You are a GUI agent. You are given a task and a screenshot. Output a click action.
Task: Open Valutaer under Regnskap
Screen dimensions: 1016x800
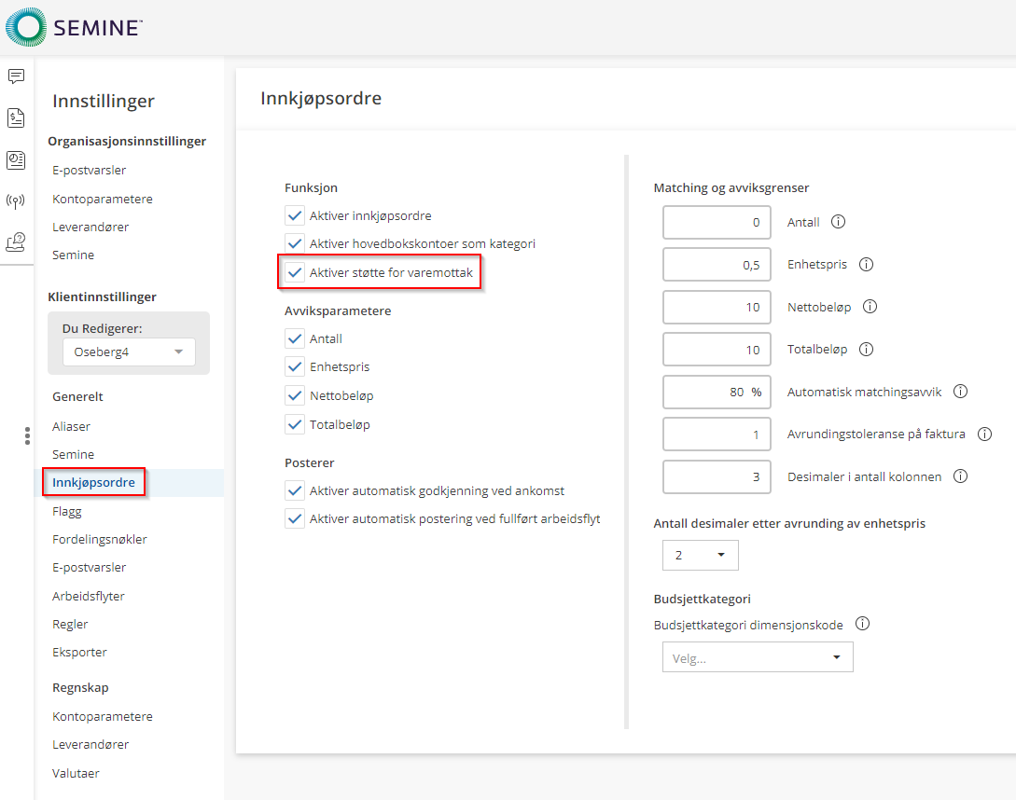[x=76, y=773]
